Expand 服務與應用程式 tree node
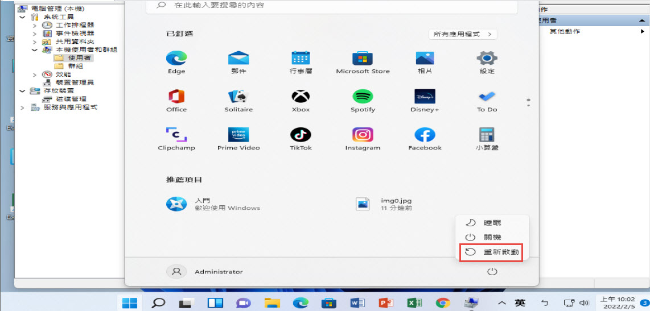650x311 pixels. [x=22, y=107]
